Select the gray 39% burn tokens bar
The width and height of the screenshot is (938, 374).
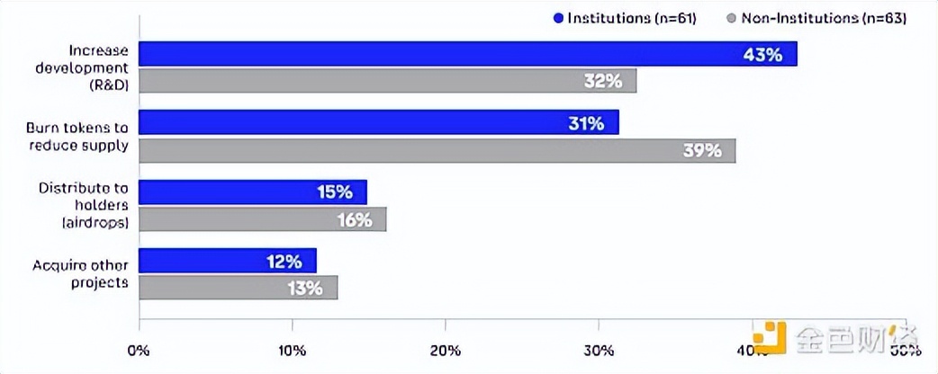[437, 150]
